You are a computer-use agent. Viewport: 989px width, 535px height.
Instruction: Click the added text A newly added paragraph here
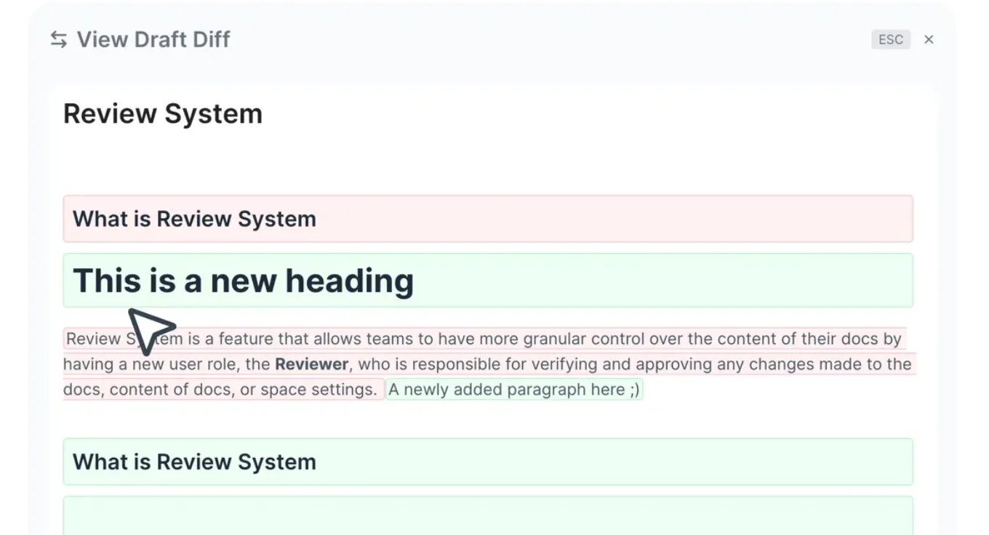(513, 390)
